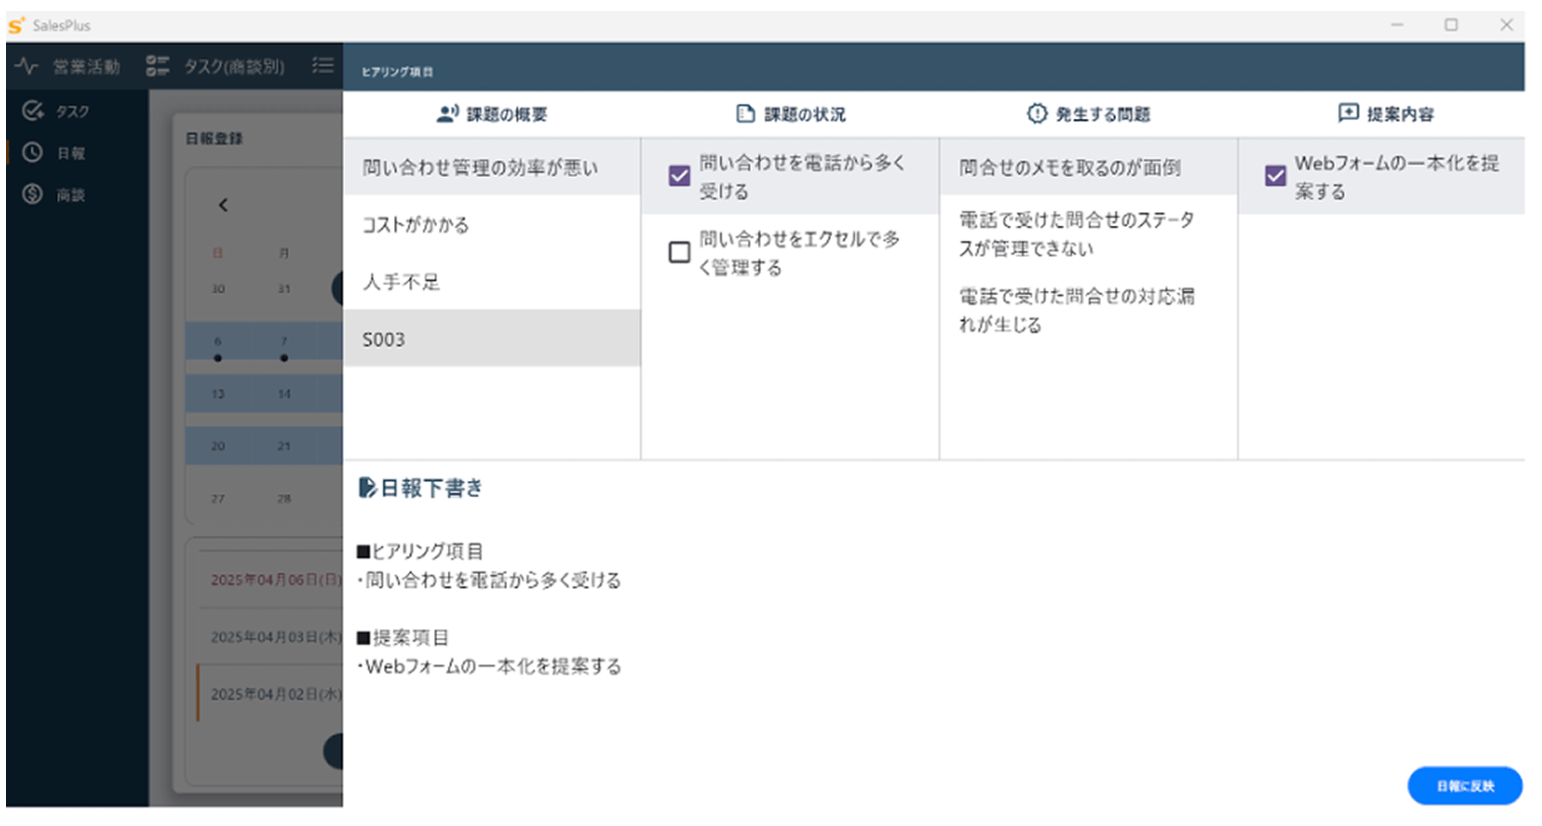Open 商談 in the sidebar
The width and height of the screenshot is (1542, 826).
(70, 195)
